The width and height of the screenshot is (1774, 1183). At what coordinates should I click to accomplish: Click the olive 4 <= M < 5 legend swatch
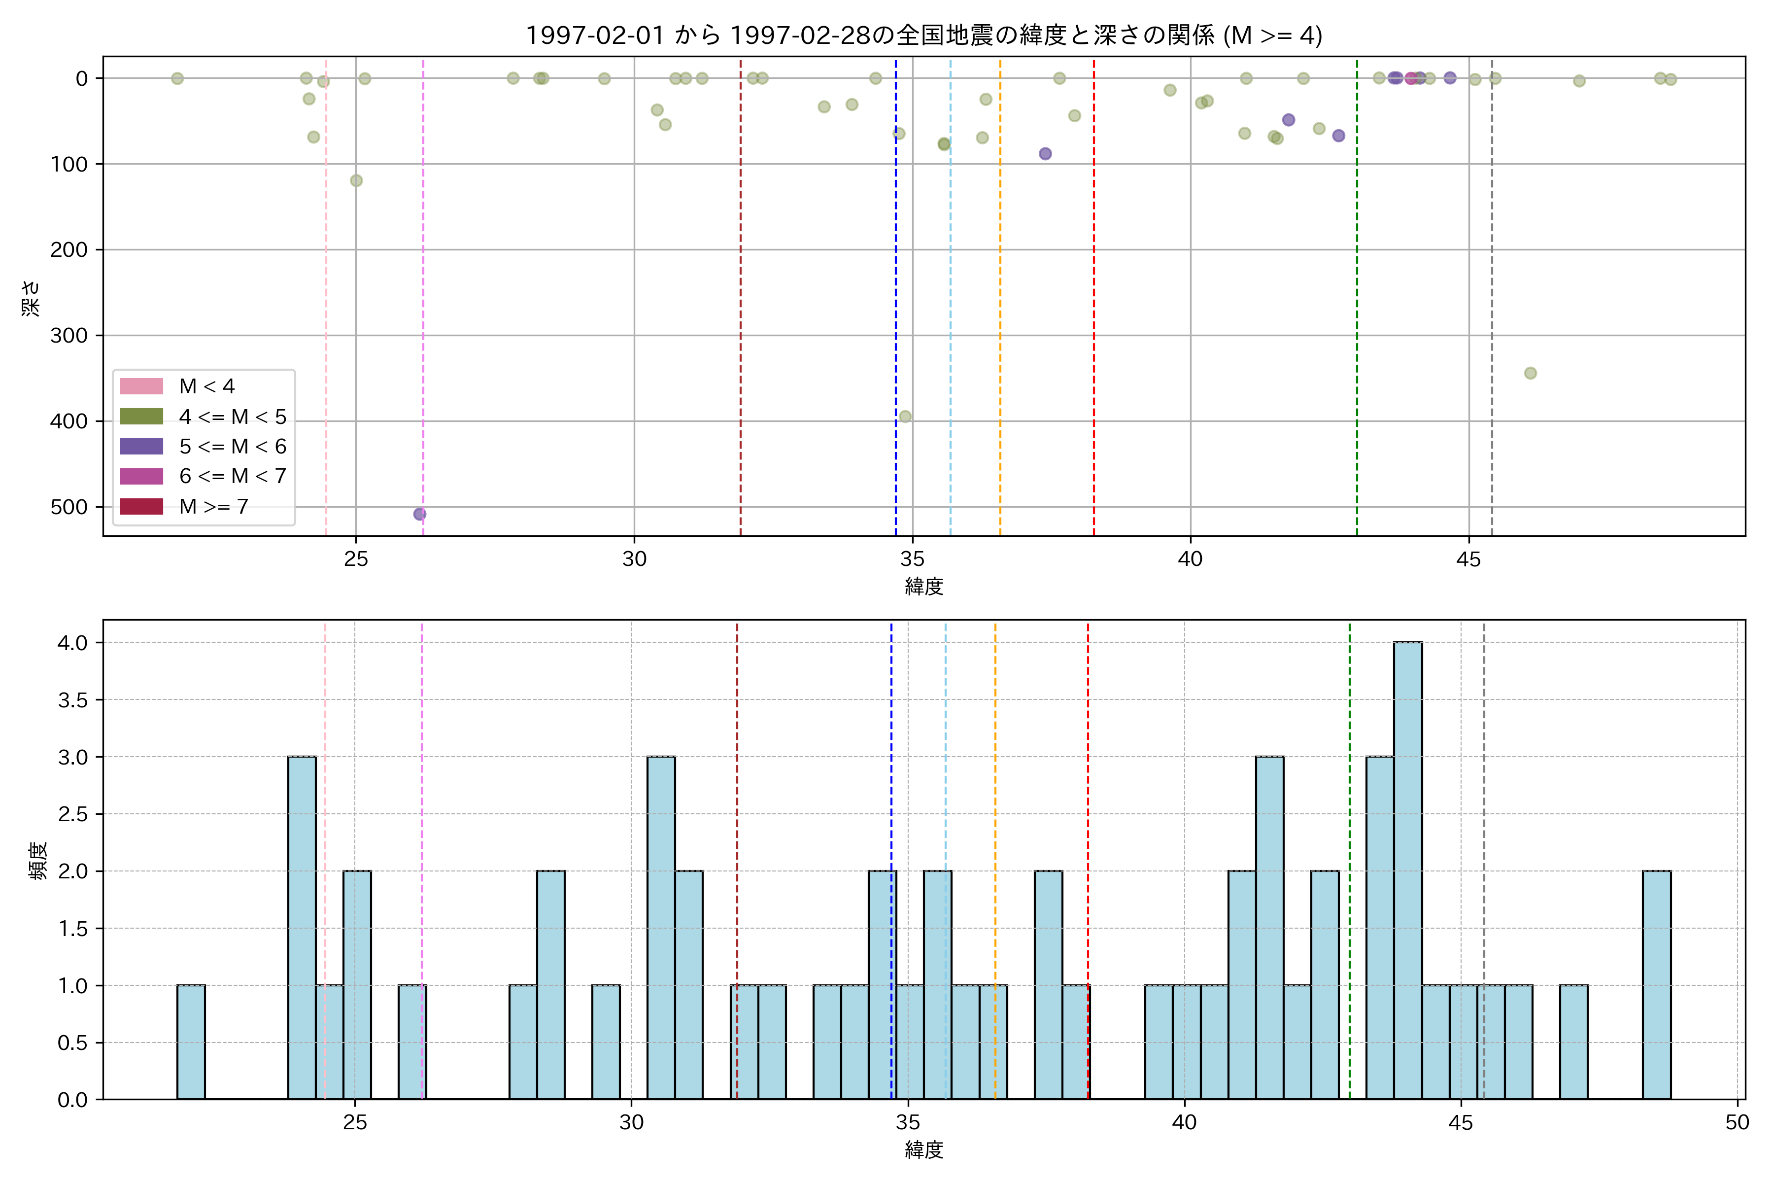click(141, 417)
